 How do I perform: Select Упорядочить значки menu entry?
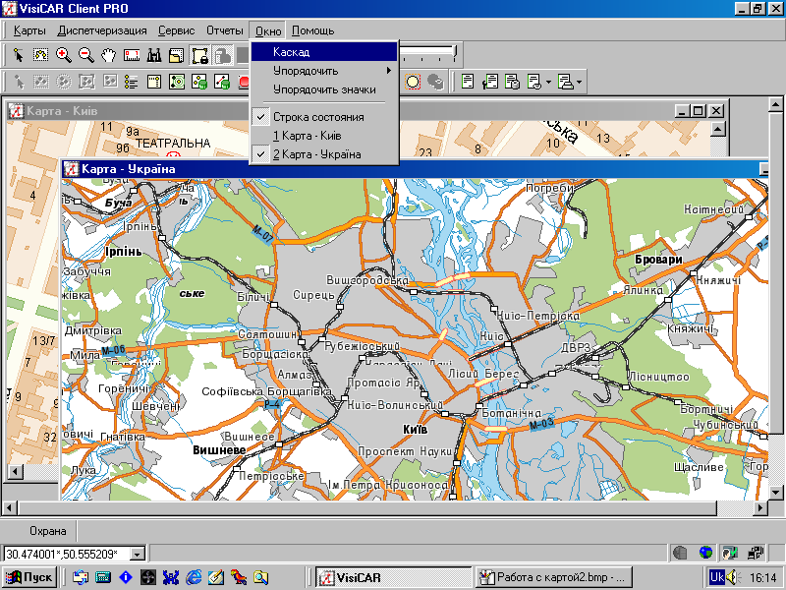(324, 89)
